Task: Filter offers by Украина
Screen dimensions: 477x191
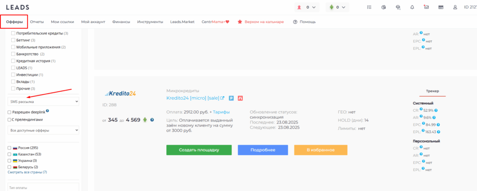Action: [9, 161]
